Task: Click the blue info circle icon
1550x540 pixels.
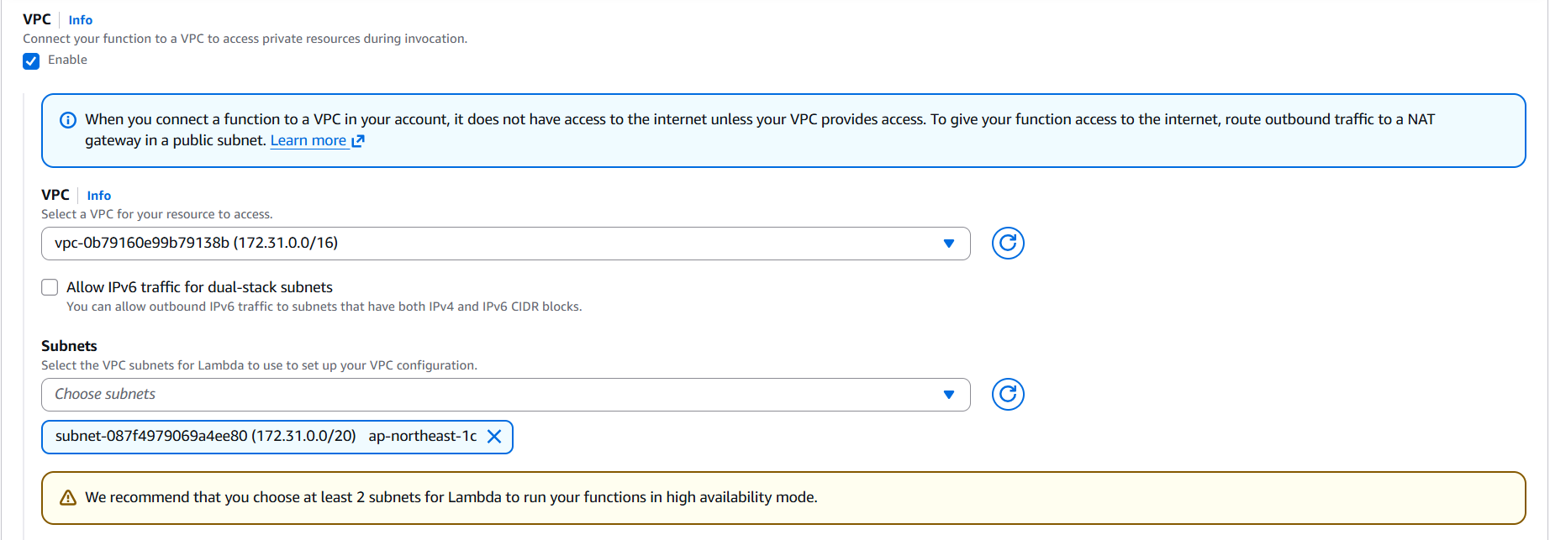Action: [68, 120]
